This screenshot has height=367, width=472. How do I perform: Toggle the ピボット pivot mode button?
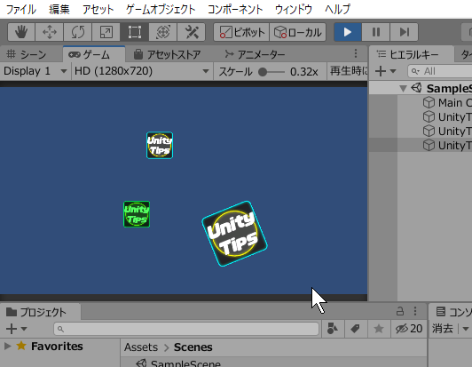tap(241, 32)
